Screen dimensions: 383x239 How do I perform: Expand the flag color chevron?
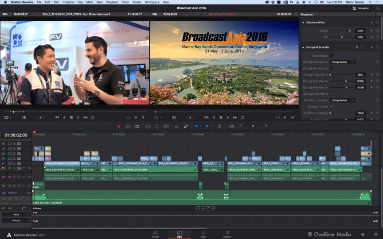click(x=200, y=126)
